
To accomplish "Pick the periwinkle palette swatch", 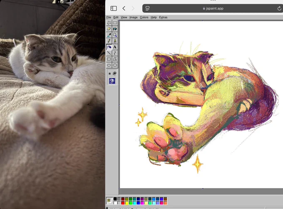I will coord(158,203).
